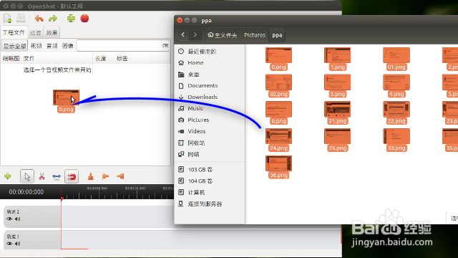
Task: Jump to previous marker
Action: pos(105,176)
